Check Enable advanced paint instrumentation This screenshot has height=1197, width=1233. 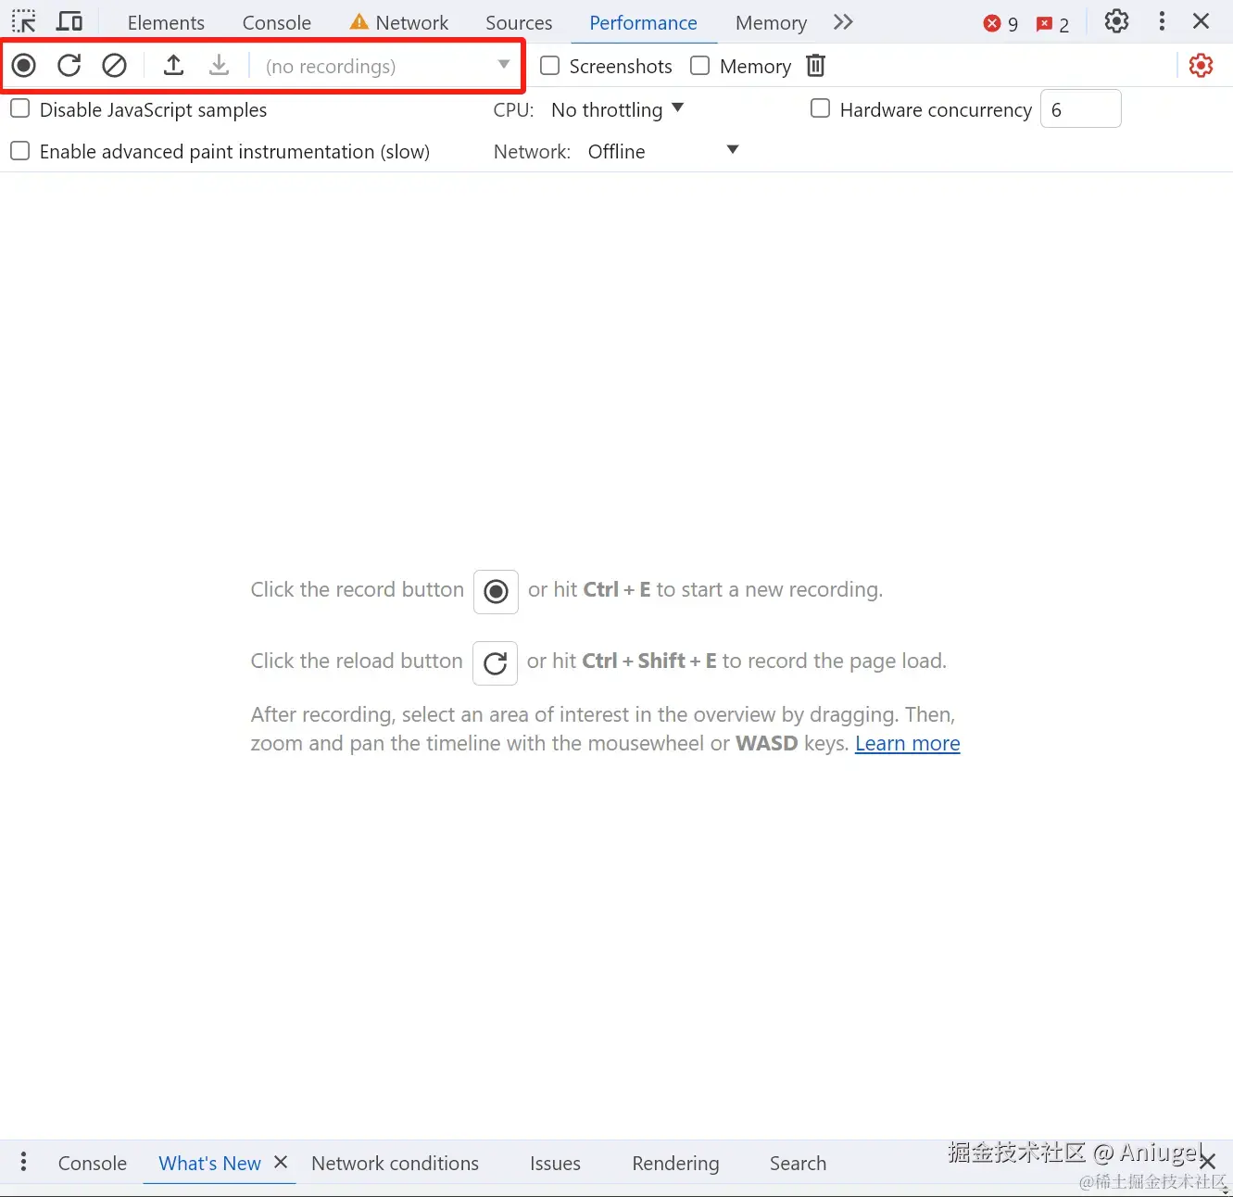click(19, 150)
